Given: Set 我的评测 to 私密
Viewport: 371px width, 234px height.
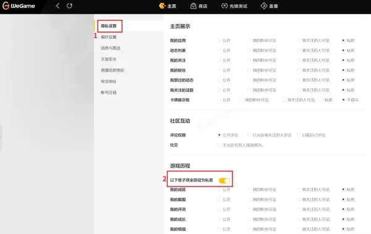Looking at the screenshot, I should [343, 209].
